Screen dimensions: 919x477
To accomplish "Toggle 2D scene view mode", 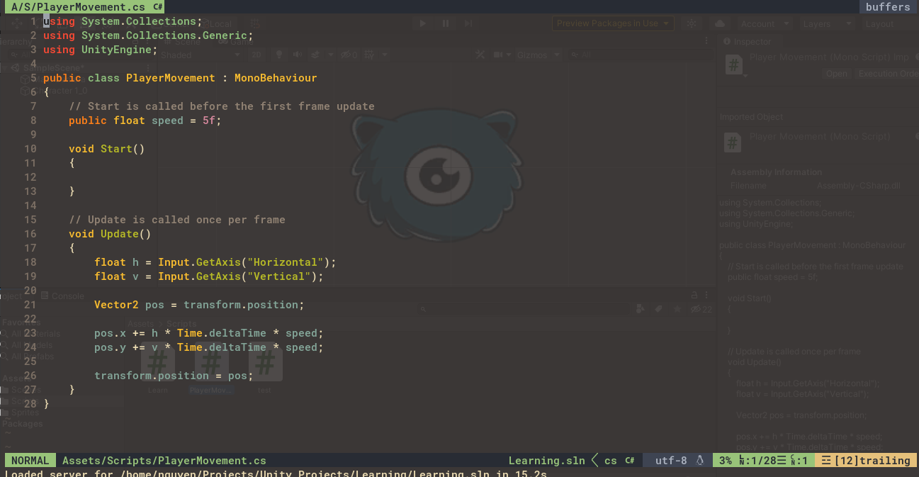I will [256, 54].
